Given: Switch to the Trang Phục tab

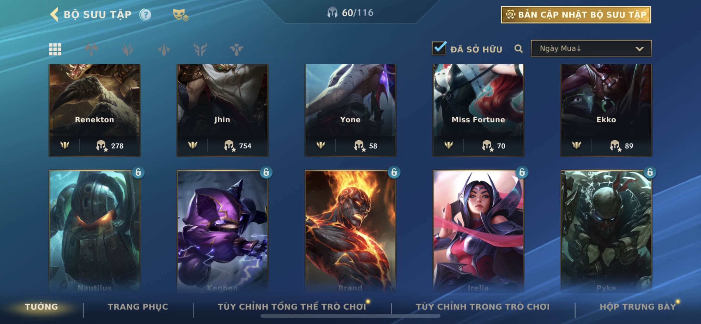Looking at the screenshot, I should click(138, 307).
